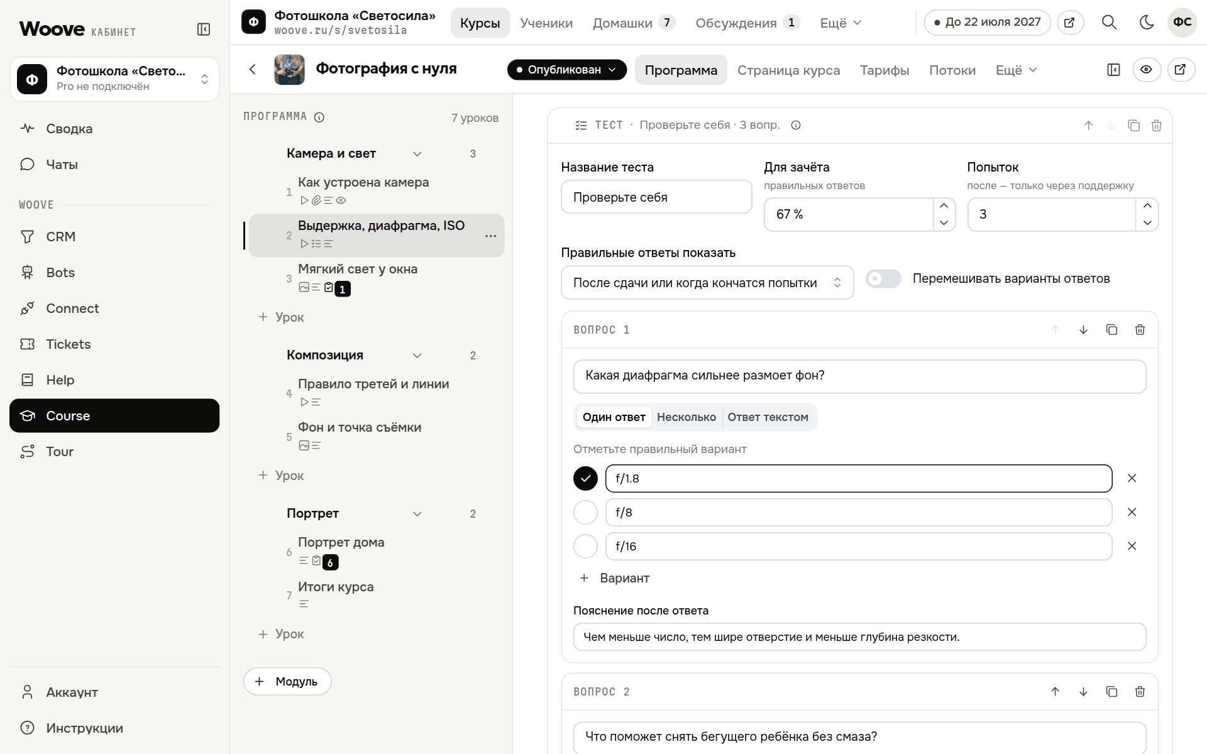This screenshot has width=1207, height=754.
Task: Open the top navigation Ещё menu
Action: coord(840,23)
